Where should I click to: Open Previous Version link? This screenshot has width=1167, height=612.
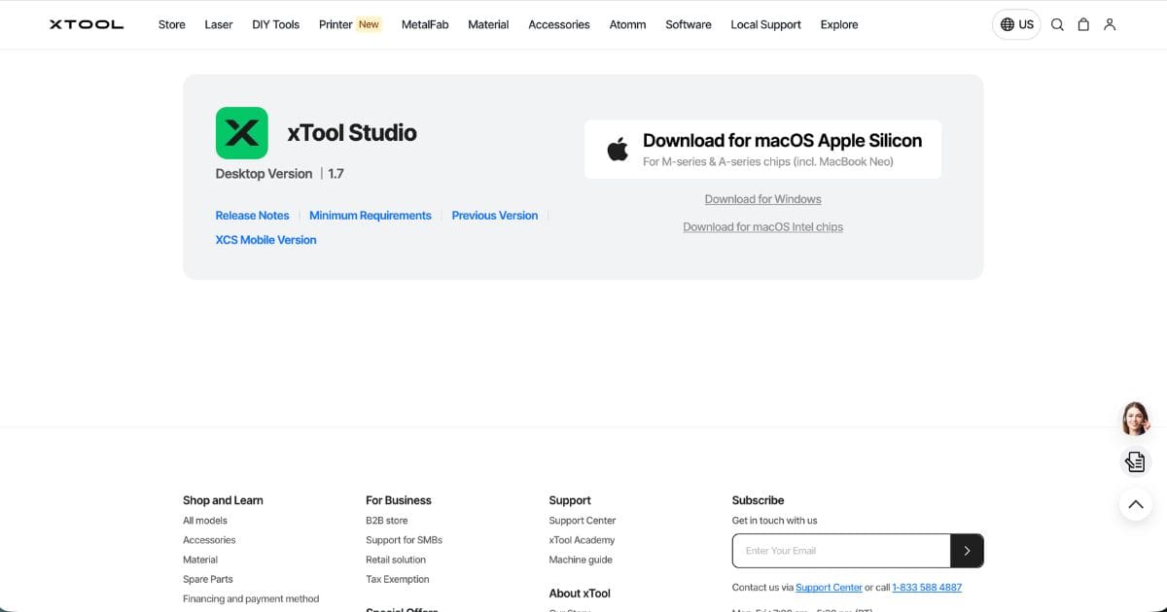point(495,216)
